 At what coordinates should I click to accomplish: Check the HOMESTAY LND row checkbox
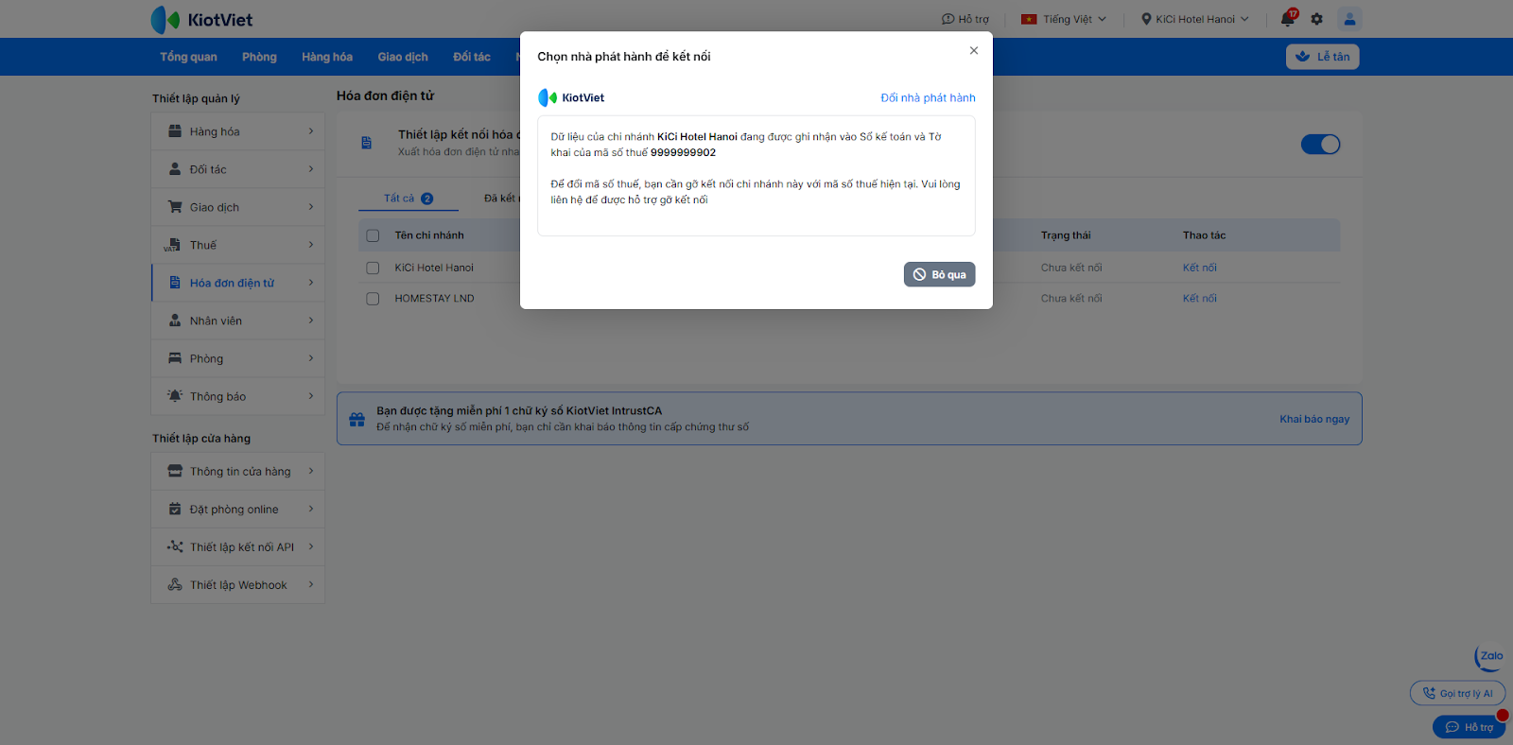[x=373, y=299]
